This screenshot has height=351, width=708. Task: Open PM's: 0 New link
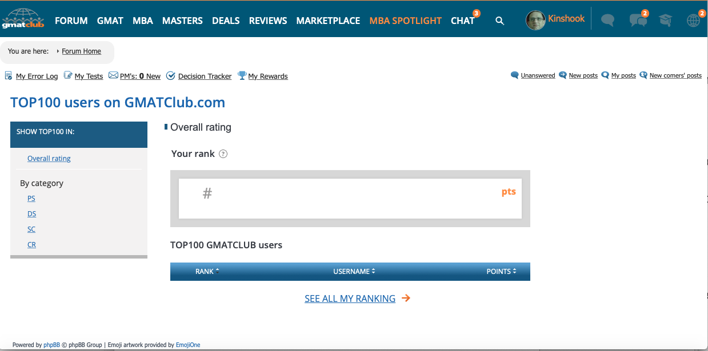(x=140, y=76)
